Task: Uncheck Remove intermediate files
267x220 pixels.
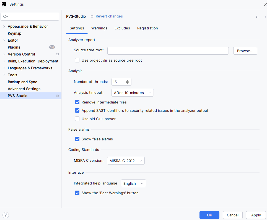Action: coord(77,102)
